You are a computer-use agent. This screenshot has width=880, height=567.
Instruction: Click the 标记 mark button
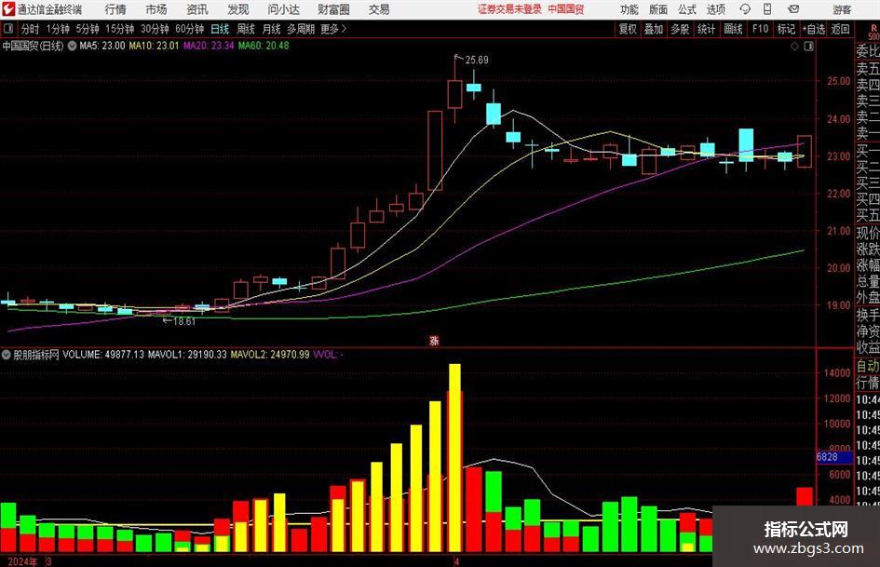[786, 29]
